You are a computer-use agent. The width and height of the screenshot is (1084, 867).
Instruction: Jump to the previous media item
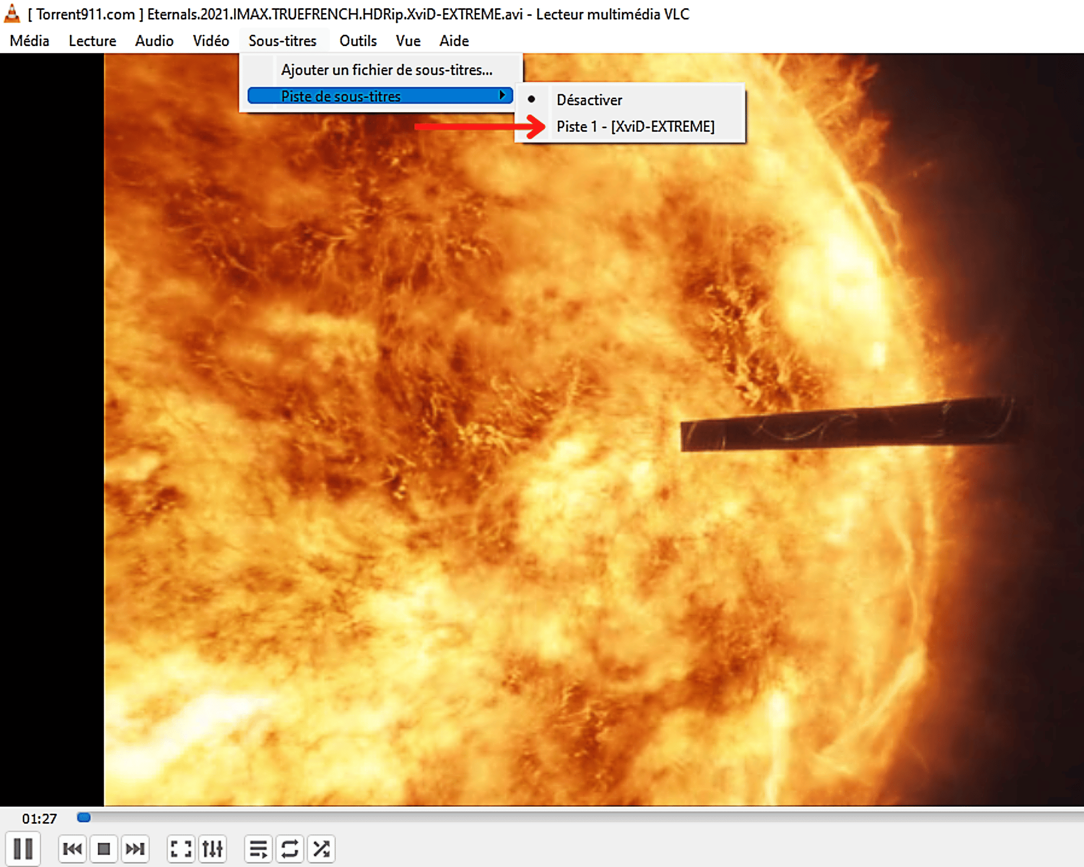72,849
